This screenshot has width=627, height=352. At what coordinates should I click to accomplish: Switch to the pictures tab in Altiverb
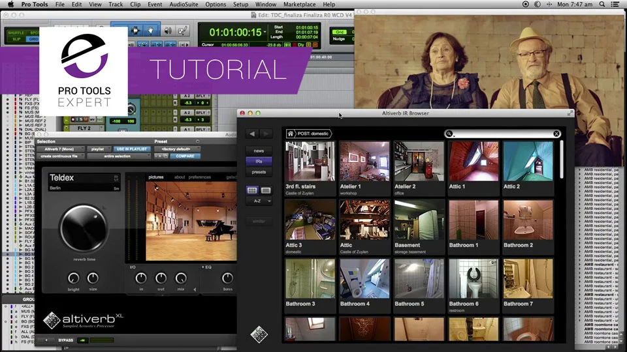[156, 177]
